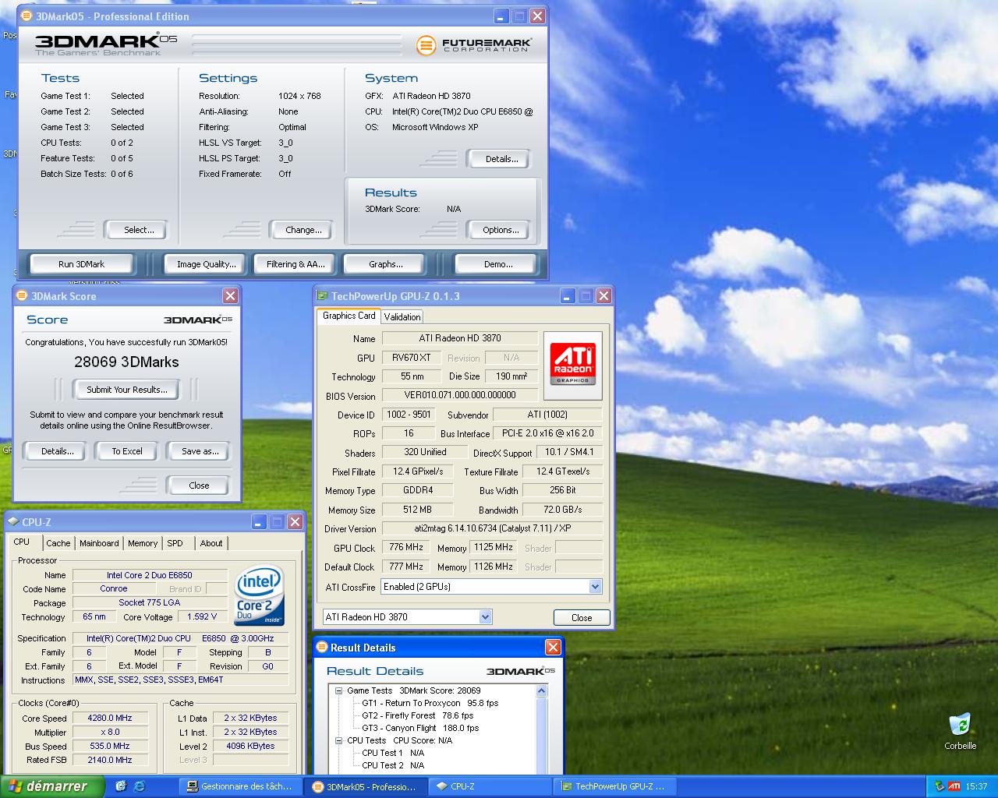Activate TechPowerUp GPU-Z taskbar button

[614, 786]
